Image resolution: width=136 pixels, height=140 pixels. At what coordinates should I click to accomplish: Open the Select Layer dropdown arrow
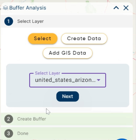point(98,80)
